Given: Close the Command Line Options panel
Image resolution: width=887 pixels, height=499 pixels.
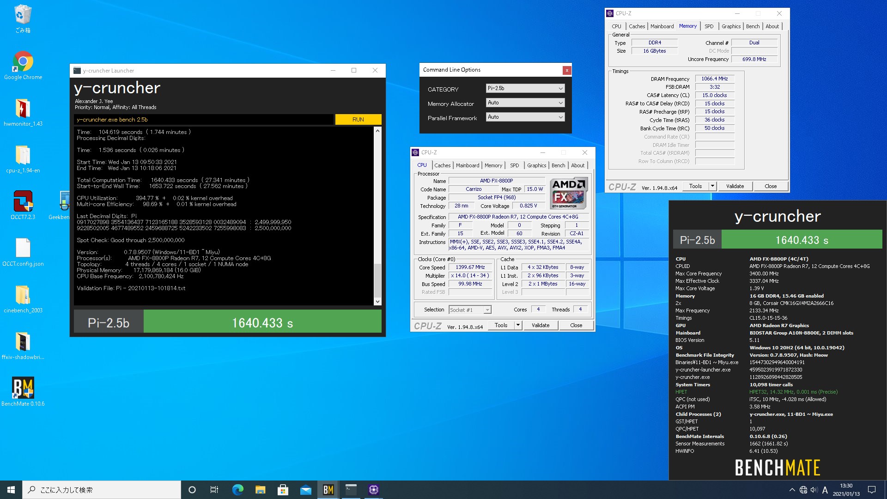Looking at the screenshot, I should 566,70.
